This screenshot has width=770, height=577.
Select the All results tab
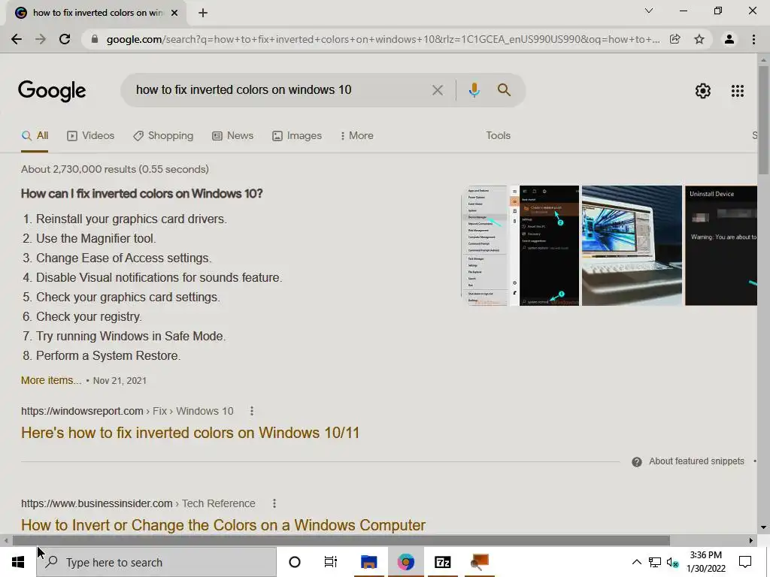(x=35, y=136)
